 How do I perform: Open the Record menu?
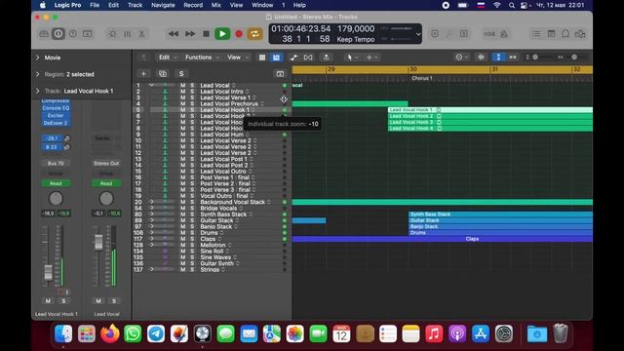pyautogui.click(x=193, y=5)
